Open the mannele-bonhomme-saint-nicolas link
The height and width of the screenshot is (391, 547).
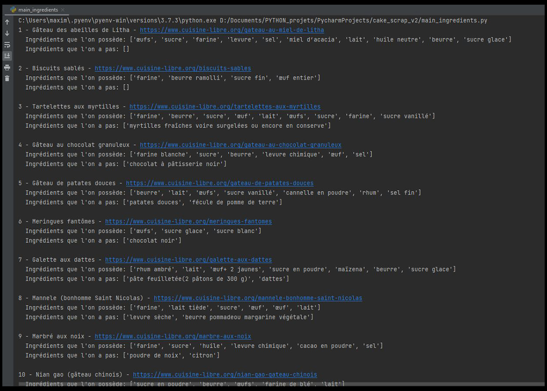258,298
